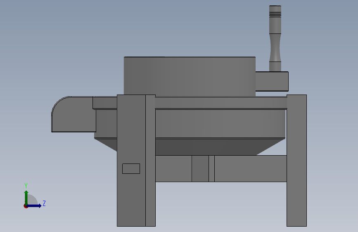Select the rectangular bracket under the handle
Viewport: 358px width, 232px height.
pos(272,81)
